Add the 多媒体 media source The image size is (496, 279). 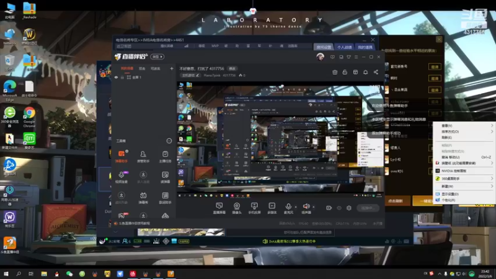coord(272,208)
